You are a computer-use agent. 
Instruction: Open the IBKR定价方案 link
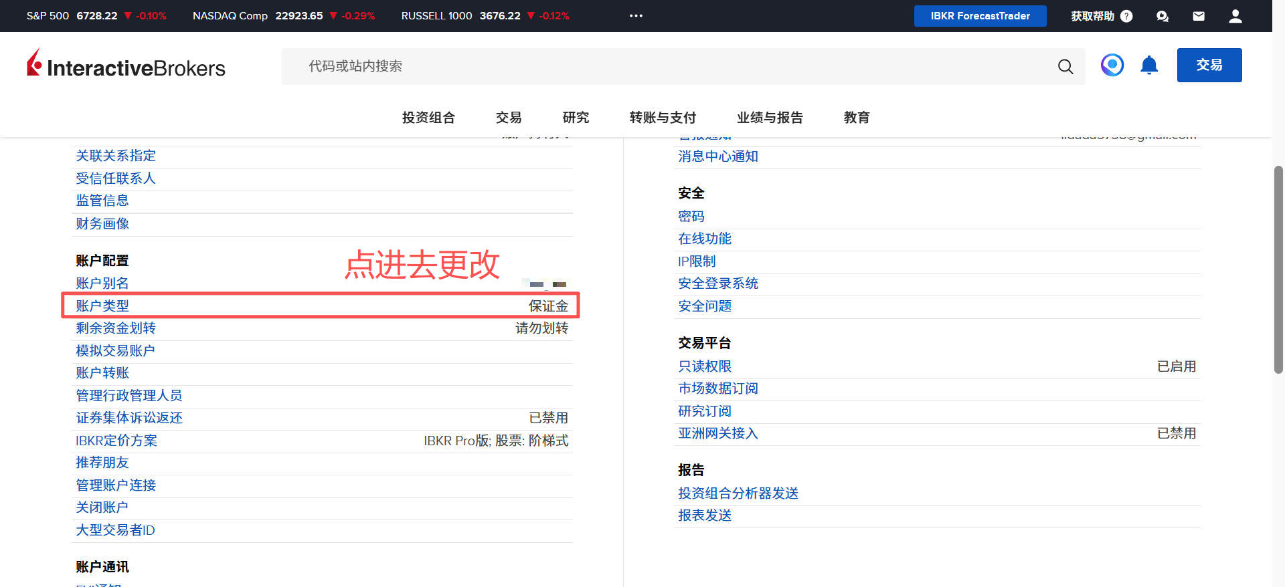click(x=116, y=441)
